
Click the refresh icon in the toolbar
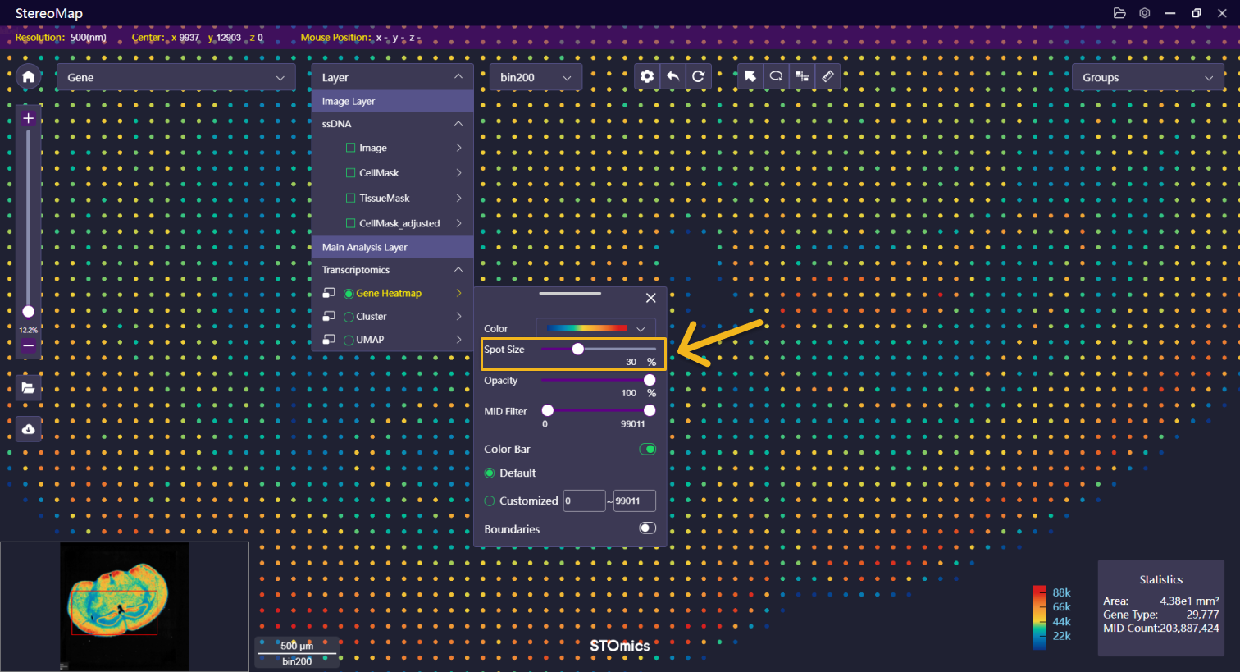click(x=698, y=76)
